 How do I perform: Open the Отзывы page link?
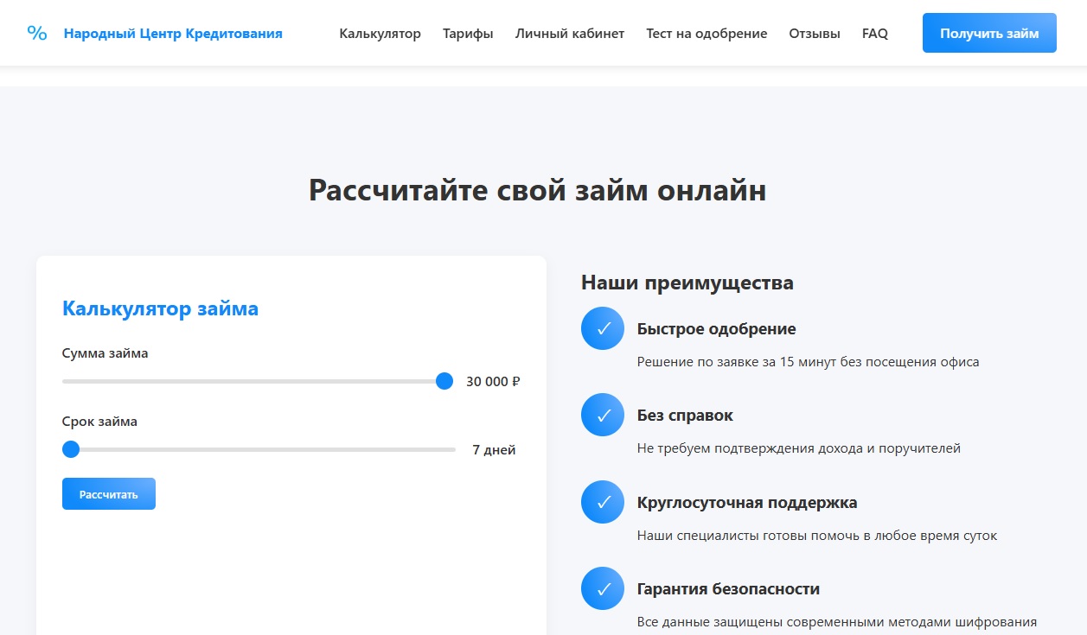pyautogui.click(x=814, y=34)
